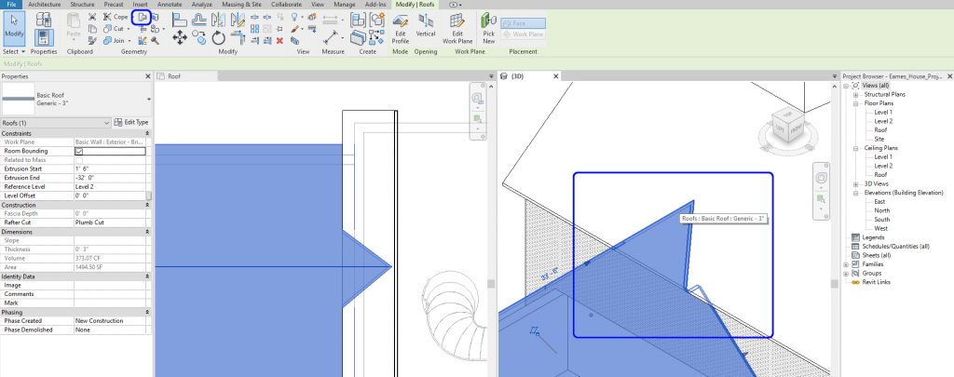954x377 pixels.
Task: Switch to the Massing & Site tab
Action: click(x=241, y=5)
